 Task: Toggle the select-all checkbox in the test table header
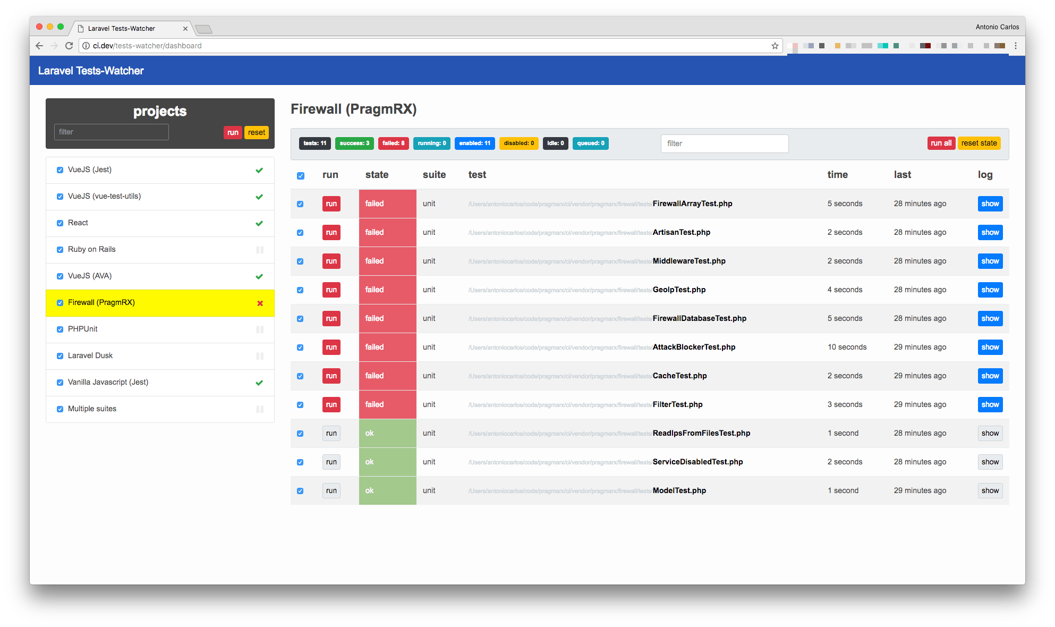[x=301, y=175]
